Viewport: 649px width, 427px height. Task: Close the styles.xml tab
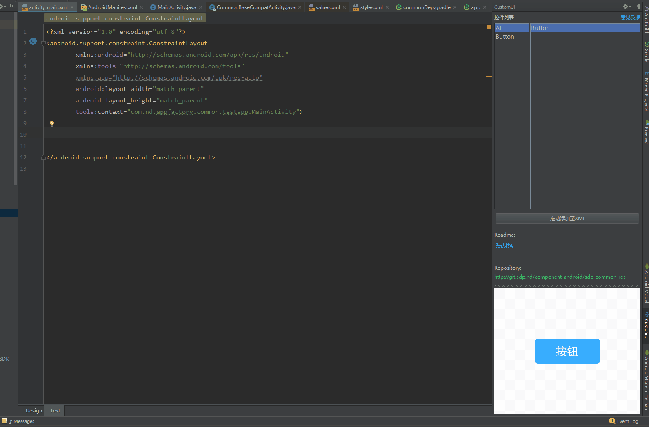(387, 7)
